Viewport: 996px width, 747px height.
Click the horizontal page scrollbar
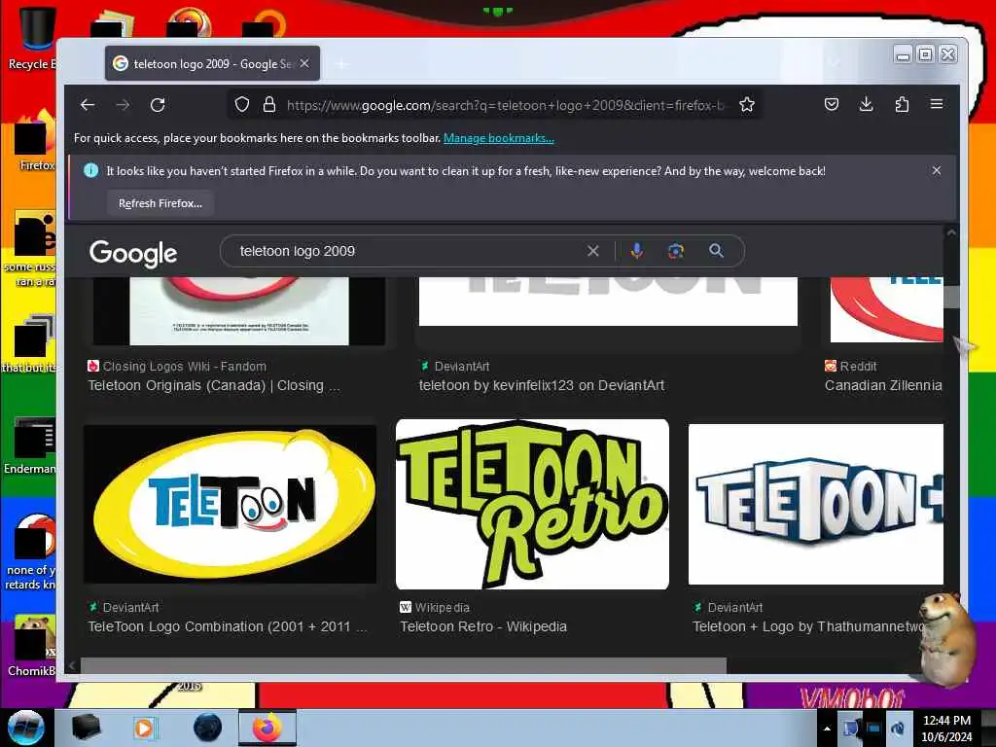click(x=404, y=665)
